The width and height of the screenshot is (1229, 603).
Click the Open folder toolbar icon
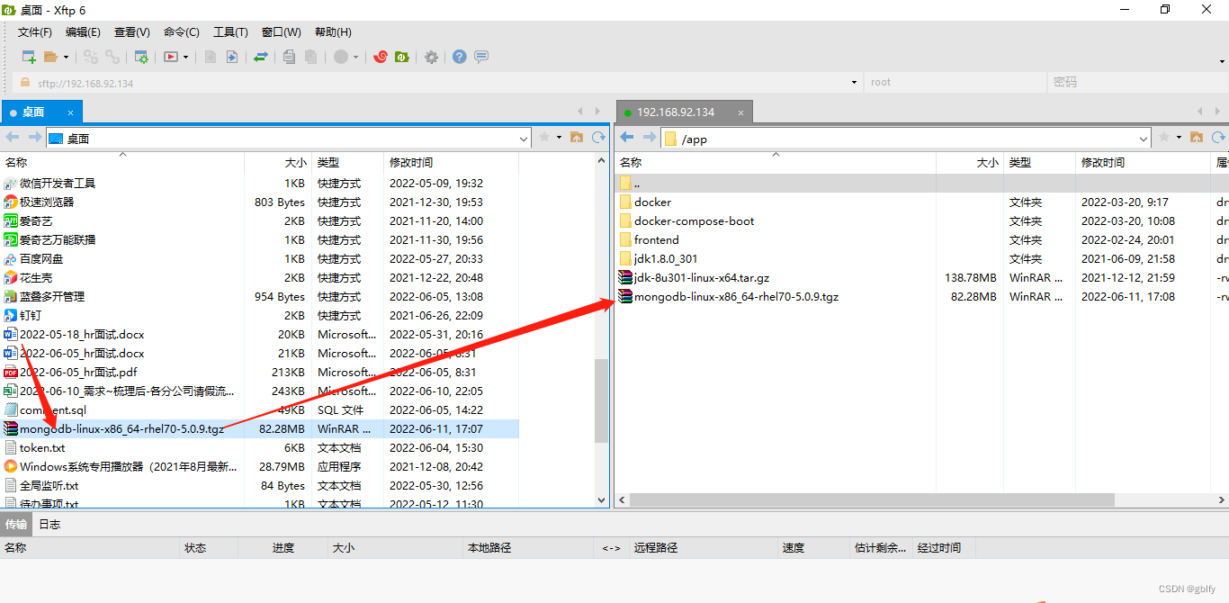pyautogui.click(x=50, y=57)
